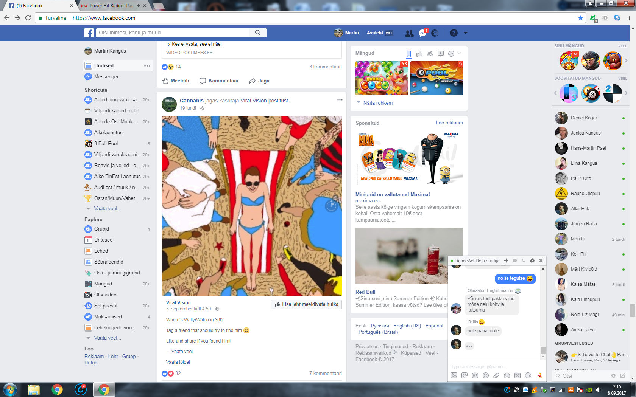Select the bookmark tab in the Mängud panel
This screenshot has height=397, width=636.
pyautogui.click(x=409, y=54)
